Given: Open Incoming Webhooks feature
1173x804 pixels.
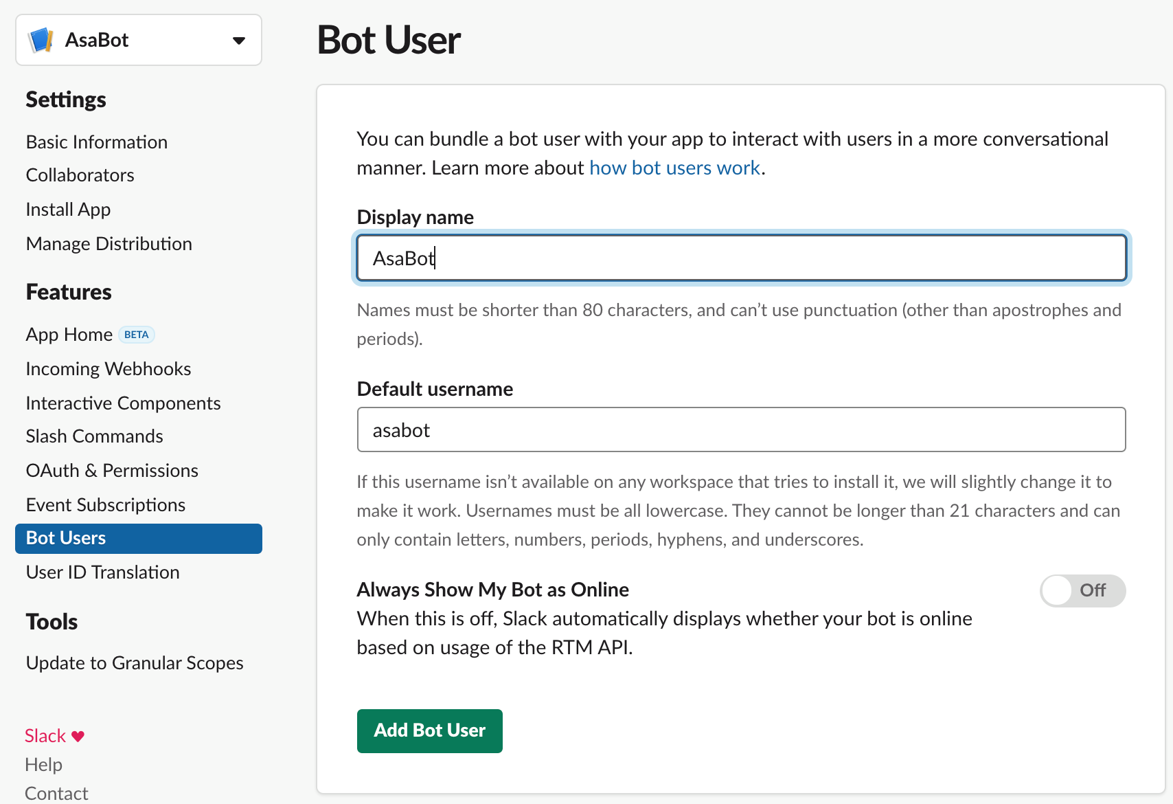Looking at the screenshot, I should 108,369.
